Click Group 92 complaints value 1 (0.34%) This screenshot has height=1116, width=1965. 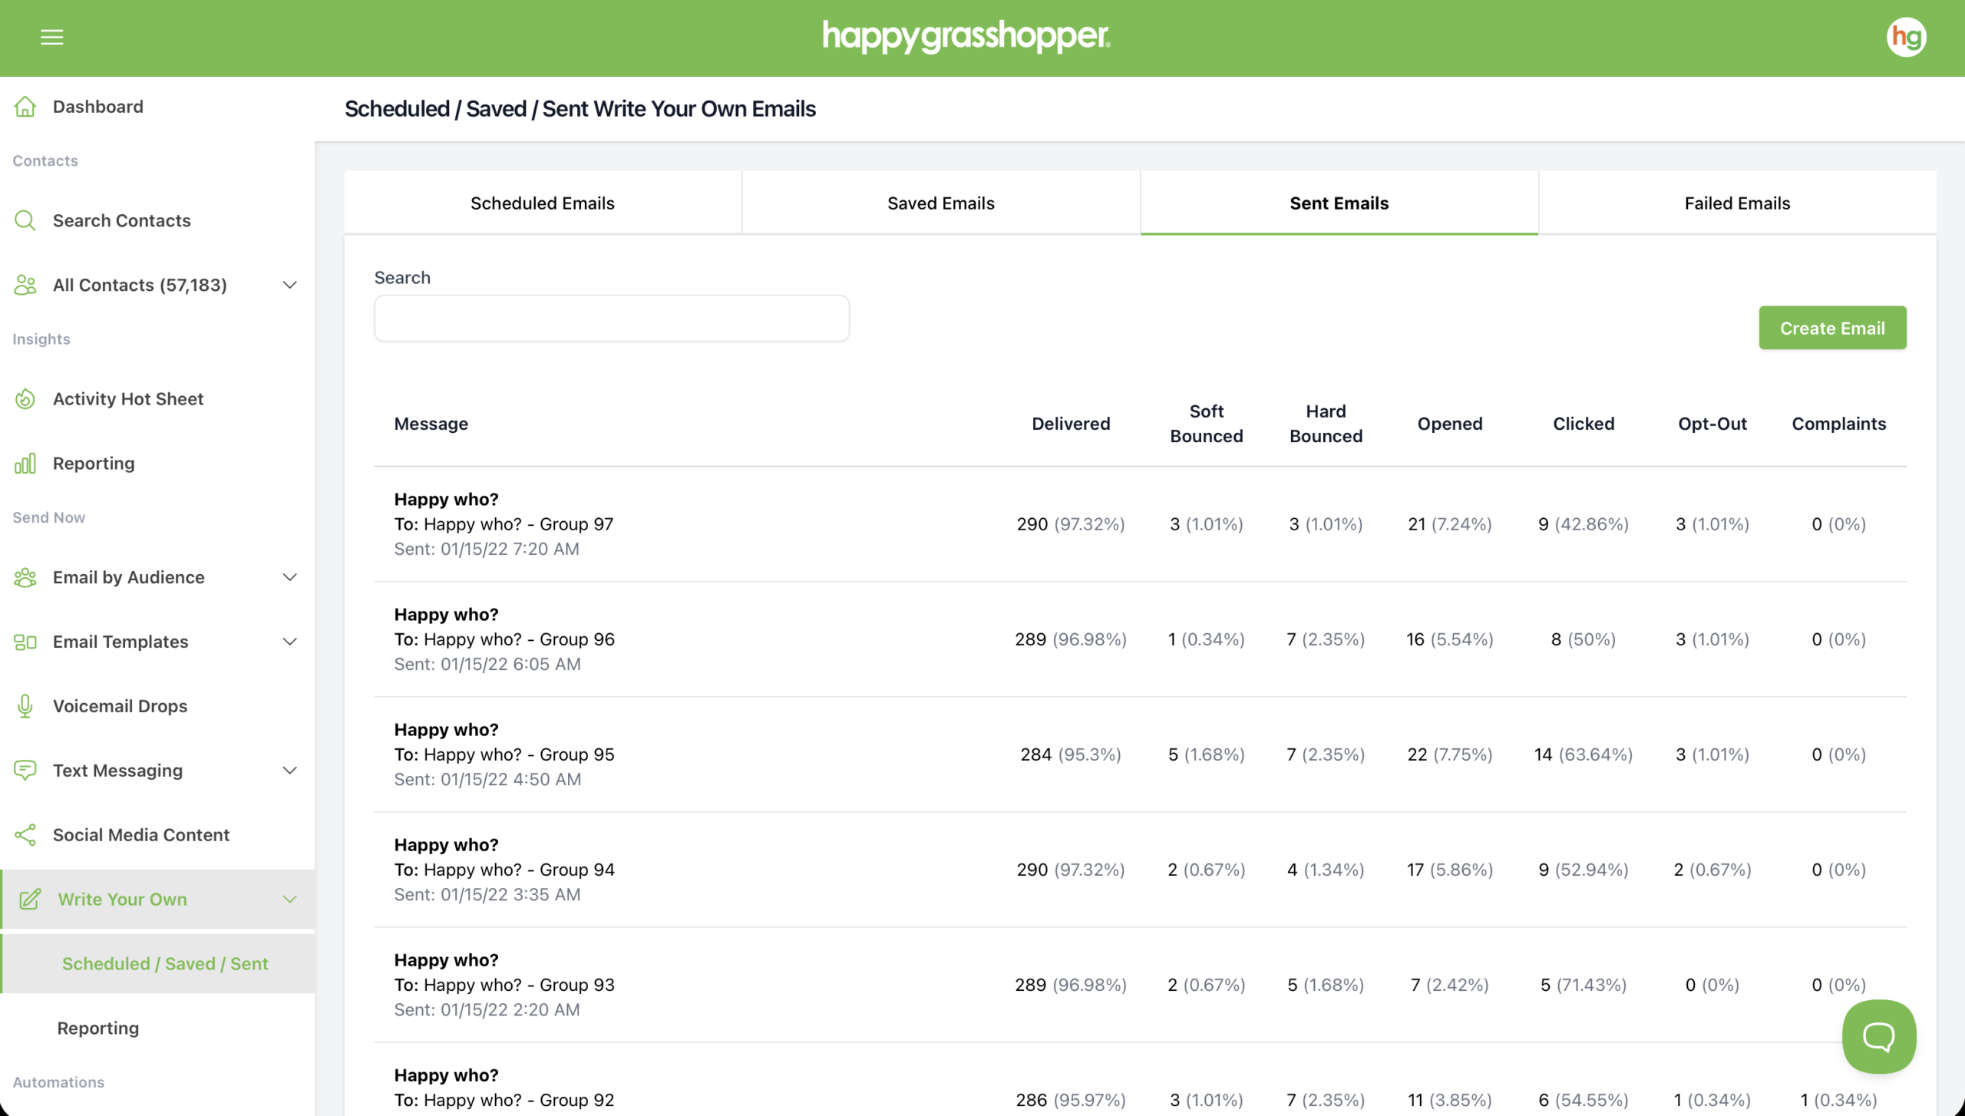tap(1839, 1100)
